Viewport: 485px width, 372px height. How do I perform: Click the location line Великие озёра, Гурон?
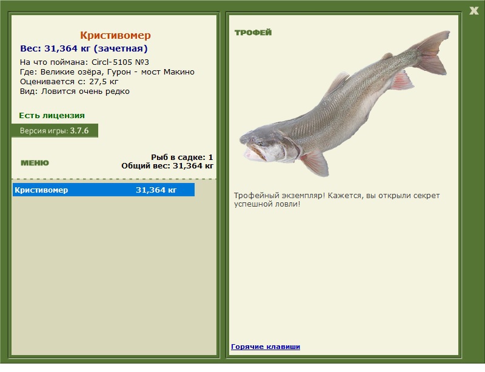click(x=107, y=71)
